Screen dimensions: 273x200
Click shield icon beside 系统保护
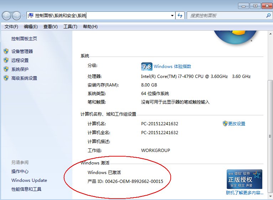click(6, 69)
